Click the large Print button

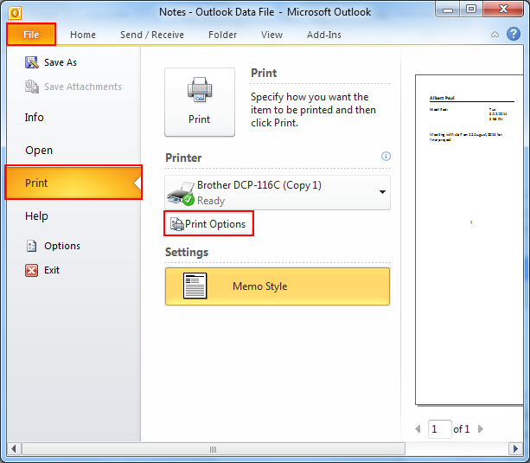tap(200, 102)
